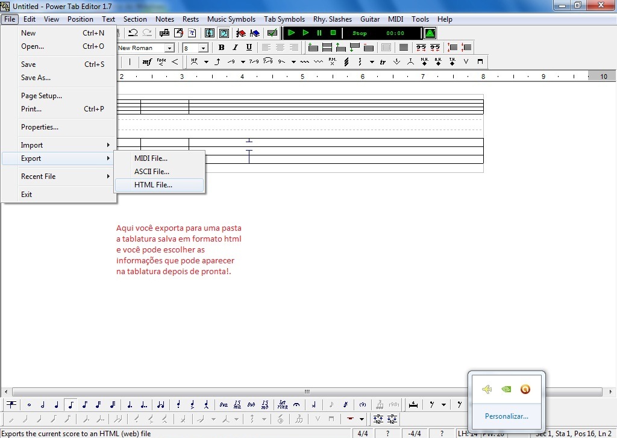Click the metronome icon in the playback toolbar
Viewport: 617px width, 438px height.
[x=429, y=33]
